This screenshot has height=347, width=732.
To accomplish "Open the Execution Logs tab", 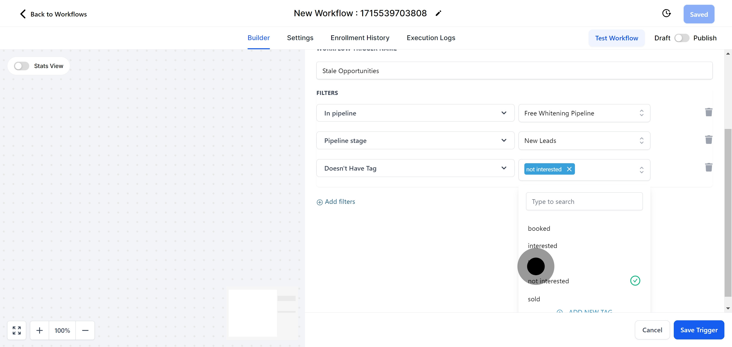I will pos(431,38).
